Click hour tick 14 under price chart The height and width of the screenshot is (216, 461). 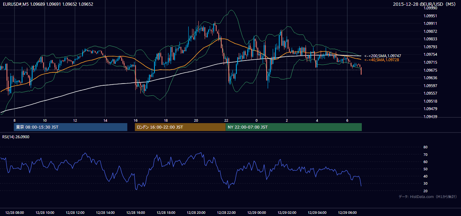pyautogui.click(x=105, y=120)
